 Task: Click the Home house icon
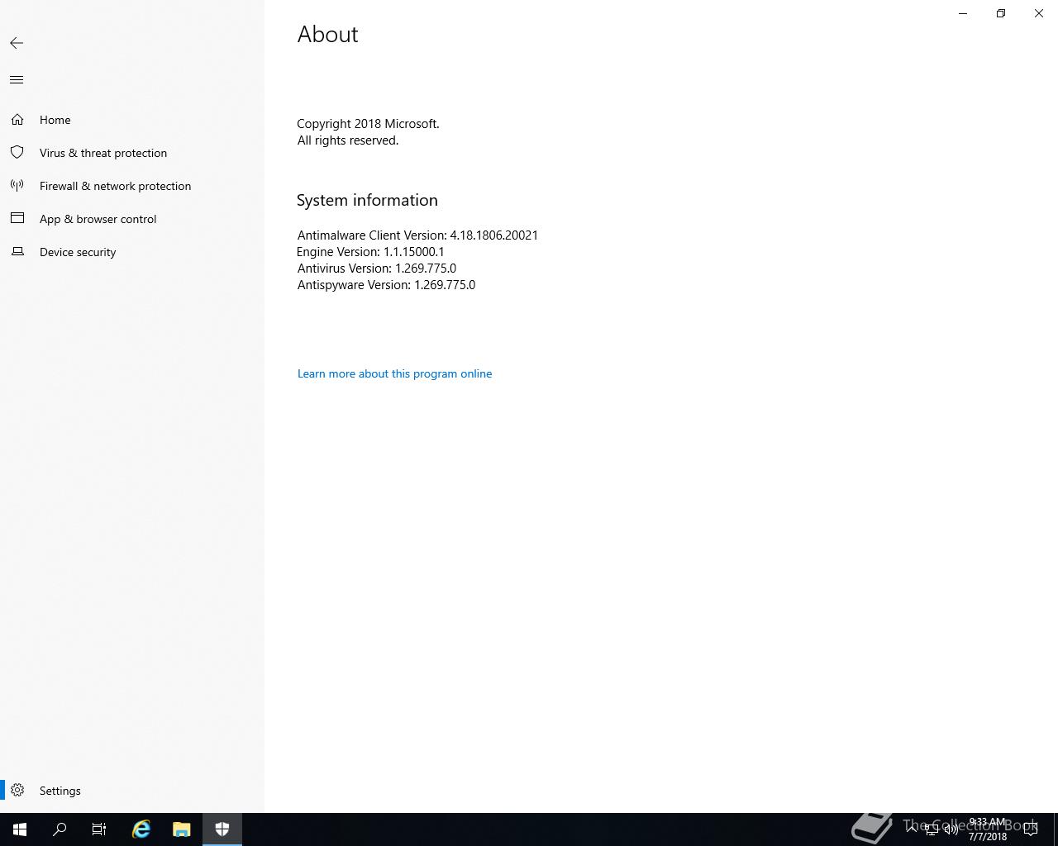17,120
